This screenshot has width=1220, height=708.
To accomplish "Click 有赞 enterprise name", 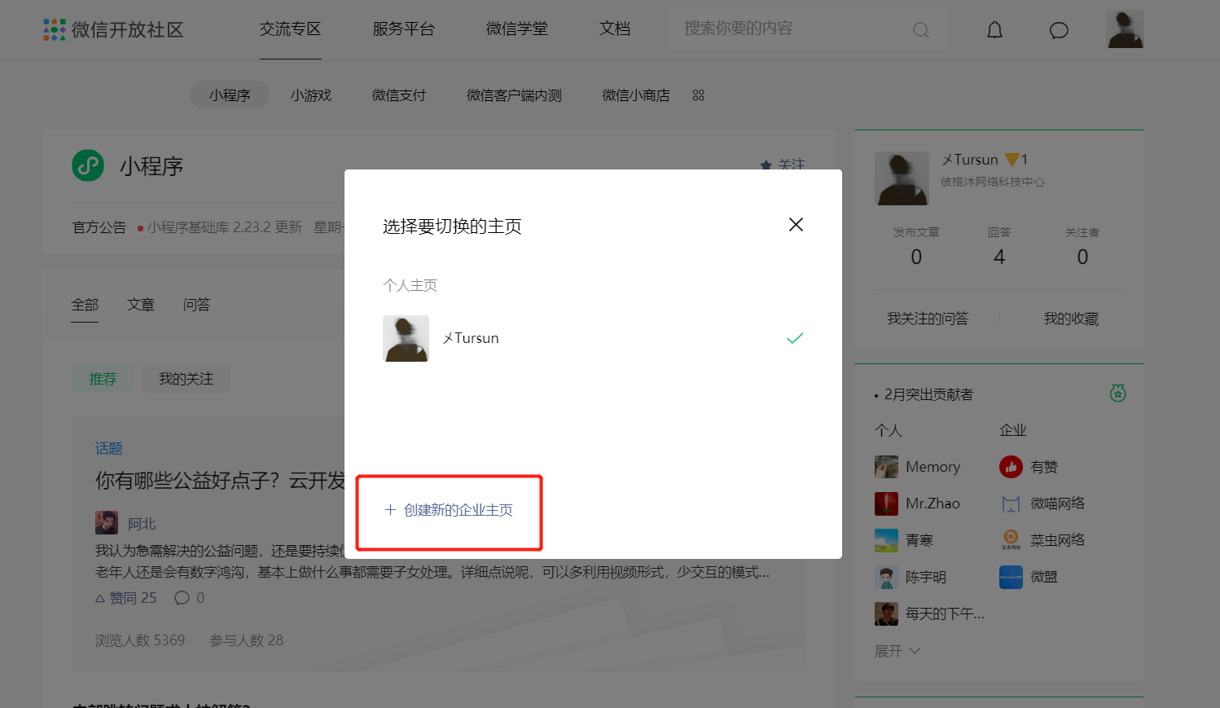I will pos(1044,467).
